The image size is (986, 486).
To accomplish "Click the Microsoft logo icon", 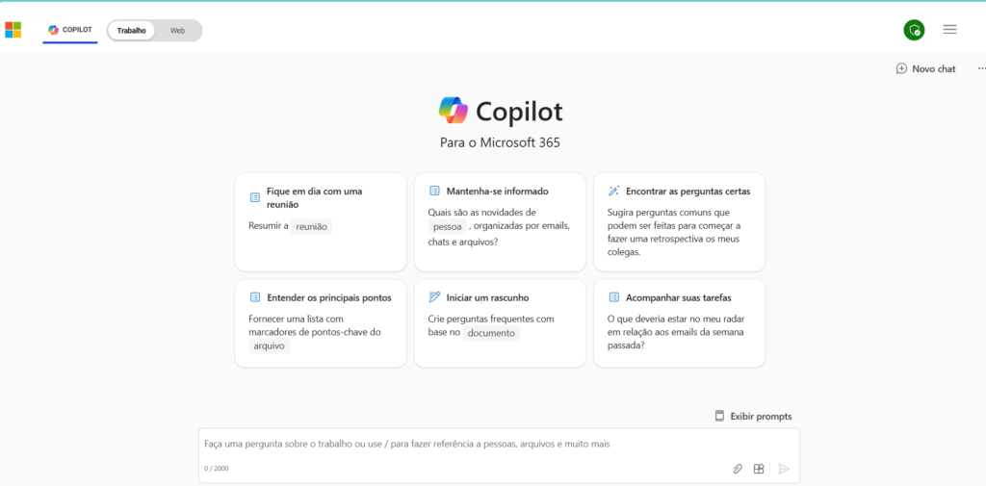I will click(x=13, y=30).
